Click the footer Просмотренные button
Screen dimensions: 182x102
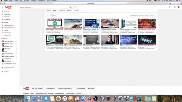click(80, 88)
